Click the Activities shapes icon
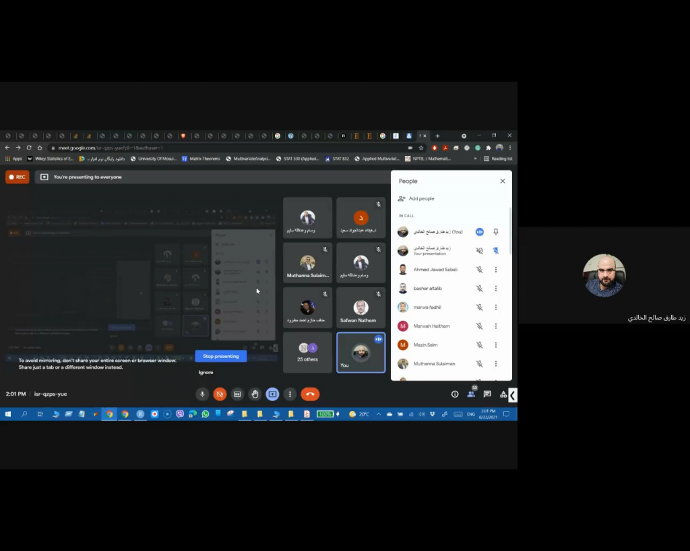 [x=503, y=394]
